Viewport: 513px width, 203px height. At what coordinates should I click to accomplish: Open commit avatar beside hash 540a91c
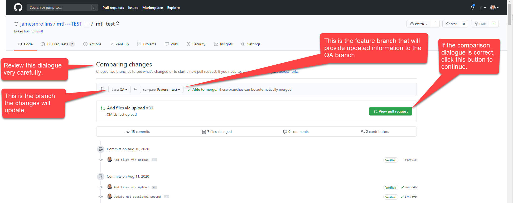coord(110,159)
